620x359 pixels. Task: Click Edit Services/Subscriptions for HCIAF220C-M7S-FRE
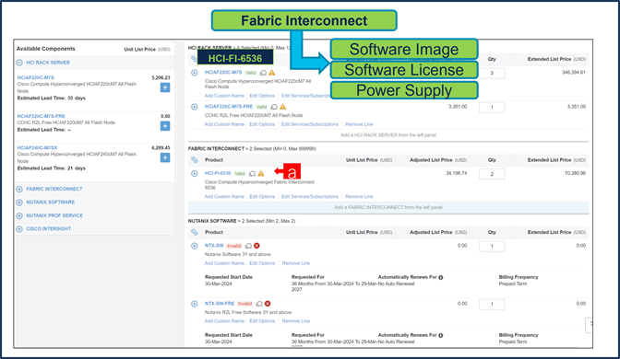(x=310, y=124)
